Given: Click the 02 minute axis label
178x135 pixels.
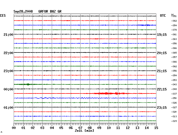Looking at the screenshot, I should pyautogui.click(x=33, y=128).
